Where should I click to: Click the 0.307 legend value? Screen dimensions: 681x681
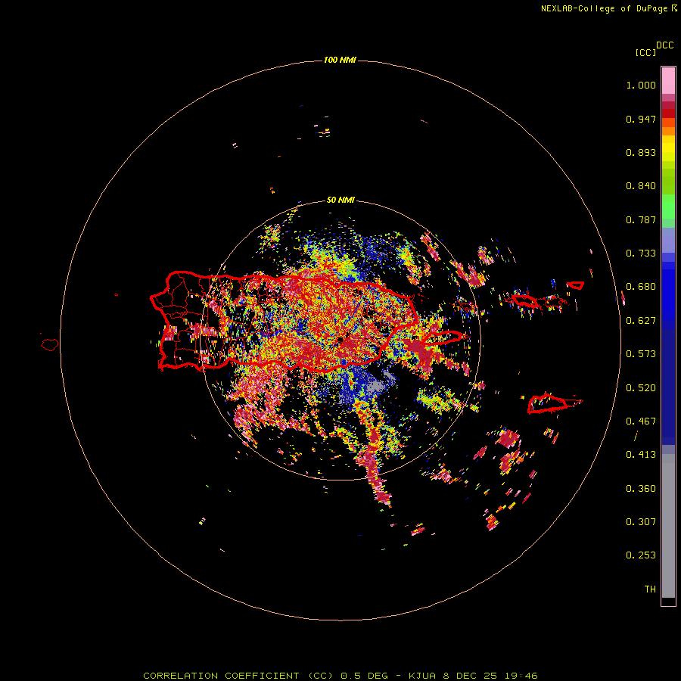click(641, 522)
